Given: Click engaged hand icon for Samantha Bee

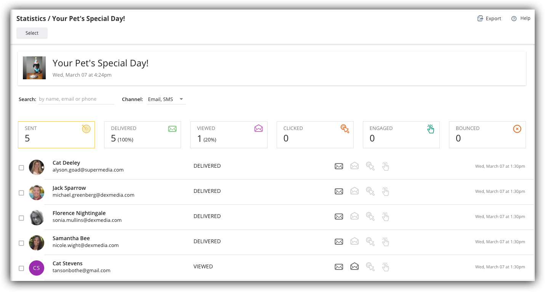Looking at the screenshot, I should click(385, 241).
